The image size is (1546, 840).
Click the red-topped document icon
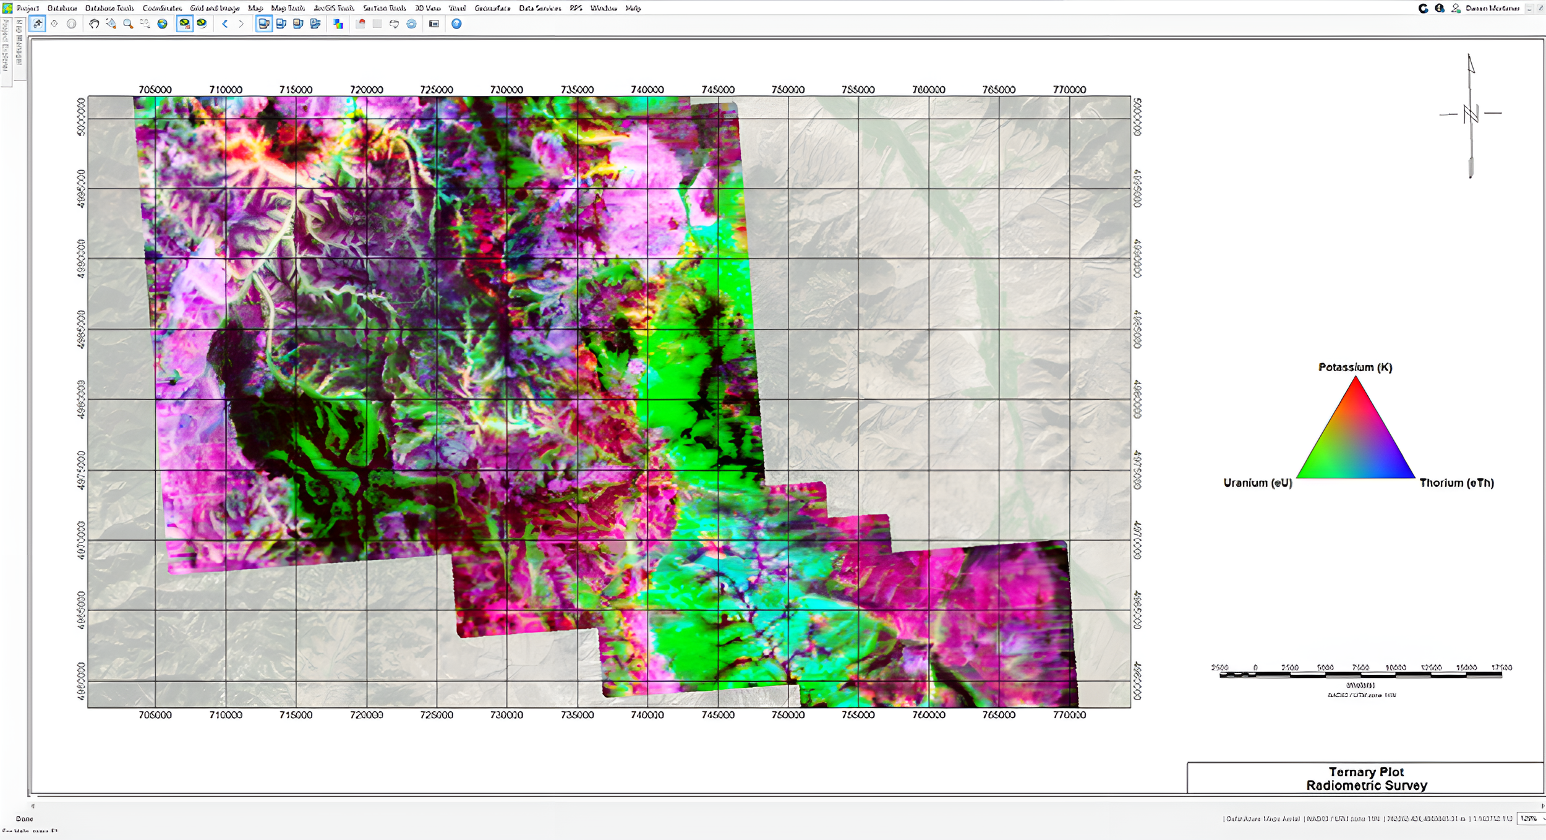pyautogui.click(x=361, y=24)
